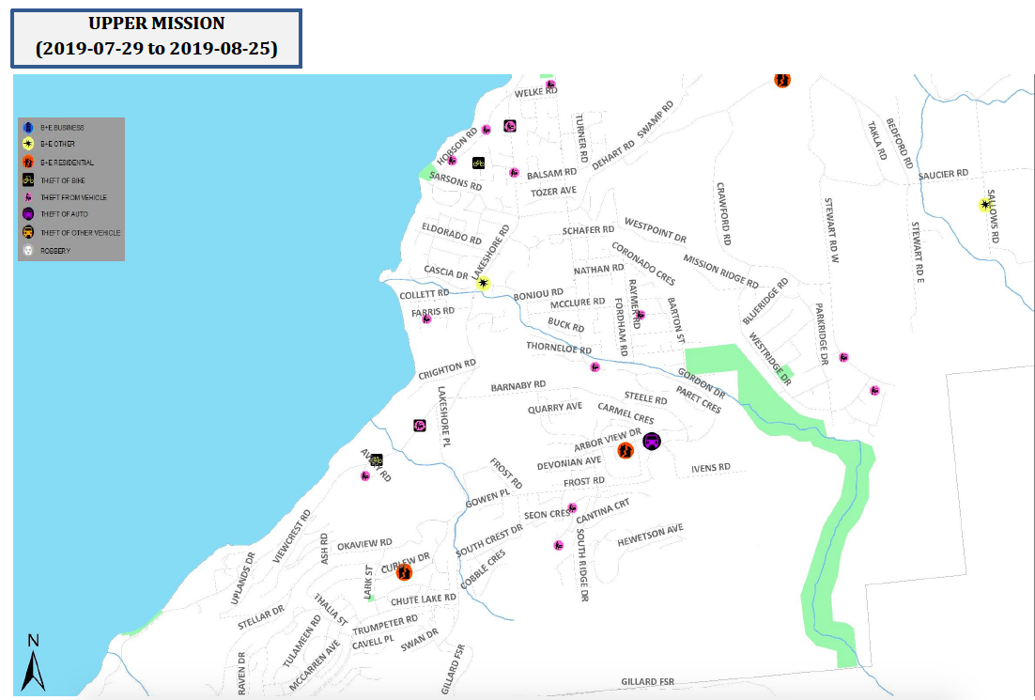
Task: Click the B+E Residential marker on Curlew Dr
Action: pyautogui.click(x=405, y=572)
